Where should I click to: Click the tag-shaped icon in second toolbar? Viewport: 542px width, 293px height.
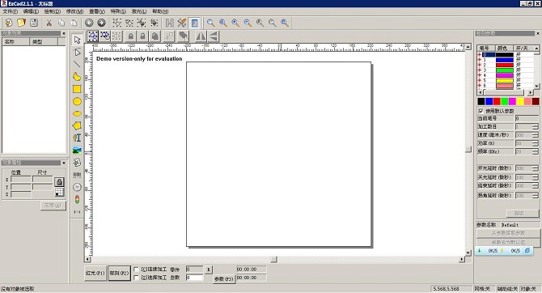pyautogui.click(x=183, y=36)
